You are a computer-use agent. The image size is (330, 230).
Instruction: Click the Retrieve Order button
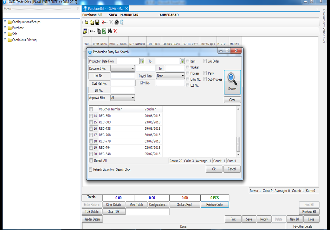pyautogui.click(x=215, y=205)
